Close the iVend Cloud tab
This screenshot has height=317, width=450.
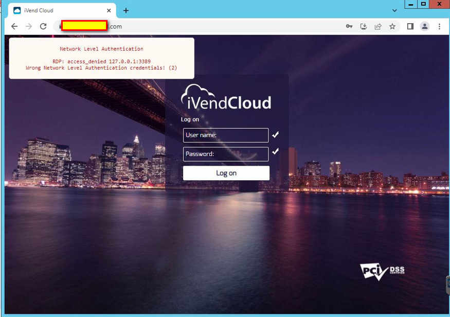(109, 11)
